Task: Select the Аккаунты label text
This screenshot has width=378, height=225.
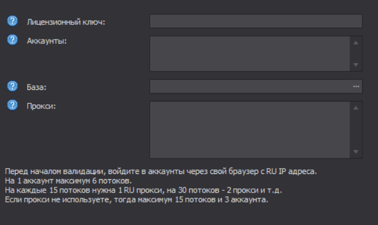Action: click(47, 41)
